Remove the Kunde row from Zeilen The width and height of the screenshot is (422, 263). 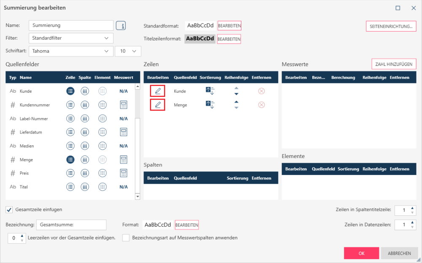click(x=261, y=91)
